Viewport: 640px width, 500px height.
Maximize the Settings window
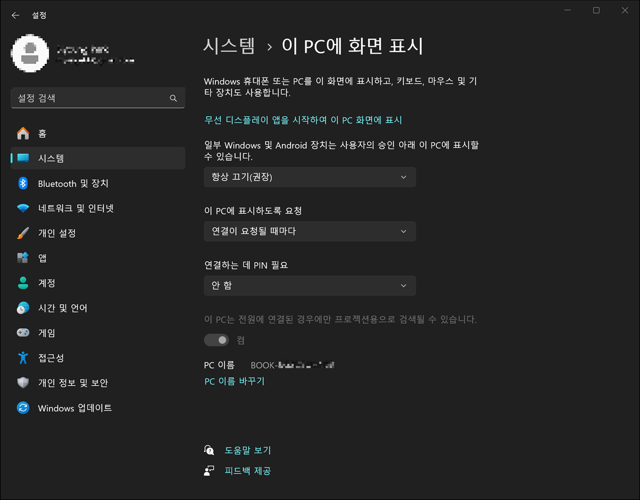point(596,11)
